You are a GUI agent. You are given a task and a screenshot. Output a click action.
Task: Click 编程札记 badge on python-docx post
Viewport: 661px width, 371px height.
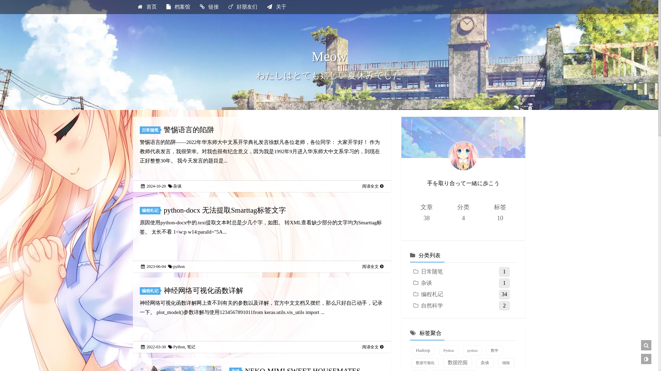point(150,211)
